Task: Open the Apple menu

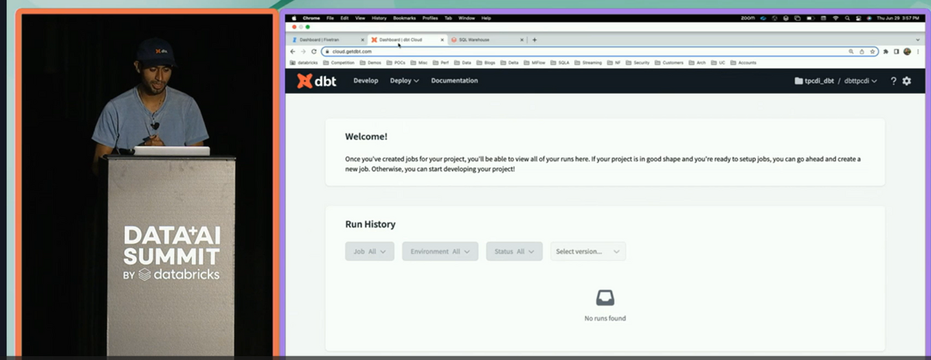Action: tap(294, 18)
